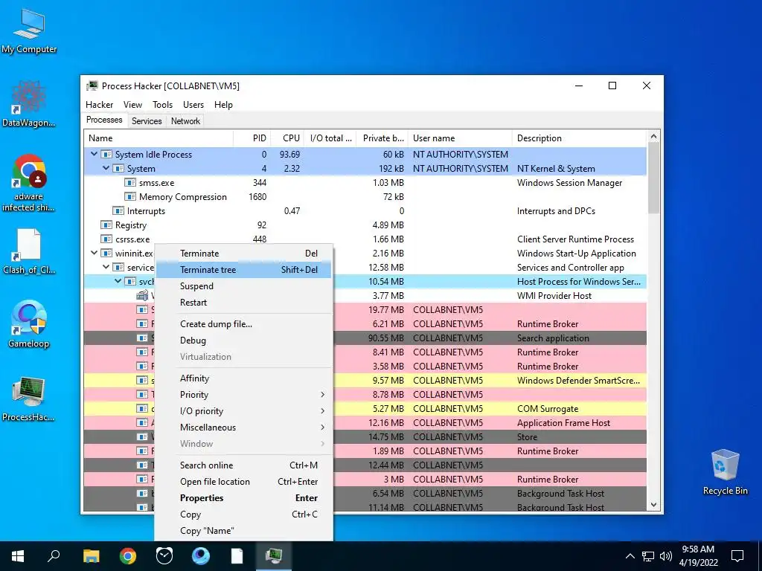Open the blank document taskbar icon
Viewport: 762px width, 571px height.
coord(237,556)
